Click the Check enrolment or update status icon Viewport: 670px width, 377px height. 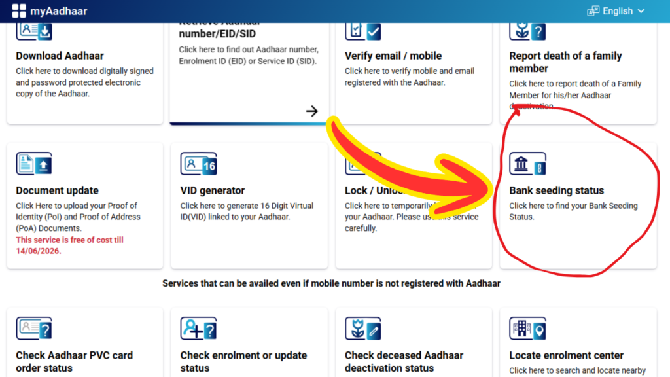(x=198, y=328)
